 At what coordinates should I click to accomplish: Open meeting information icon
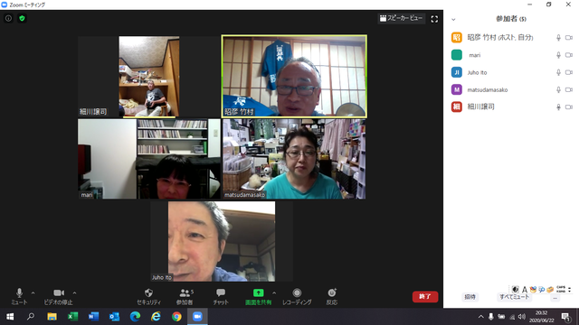coord(8,18)
